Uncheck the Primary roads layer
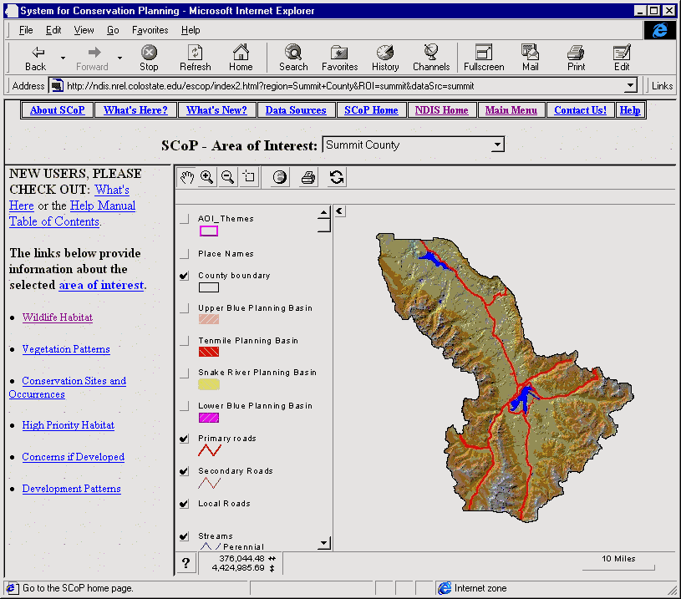 tap(184, 439)
